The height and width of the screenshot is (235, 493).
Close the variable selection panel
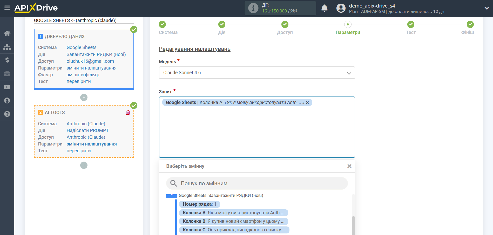(349, 166)
